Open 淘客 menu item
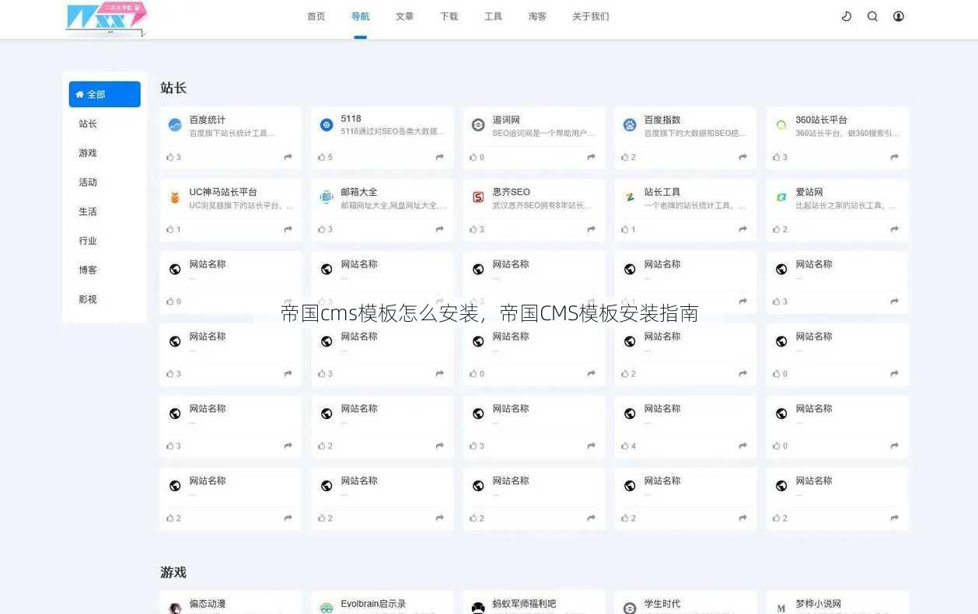Screen dimensions: 978x614 [x=538, y=16]
